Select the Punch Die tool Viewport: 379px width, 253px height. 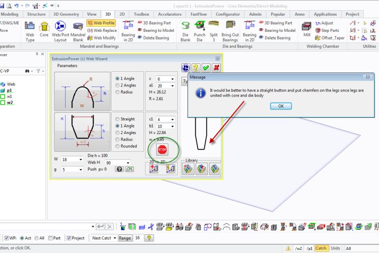(x=200, y=32)
